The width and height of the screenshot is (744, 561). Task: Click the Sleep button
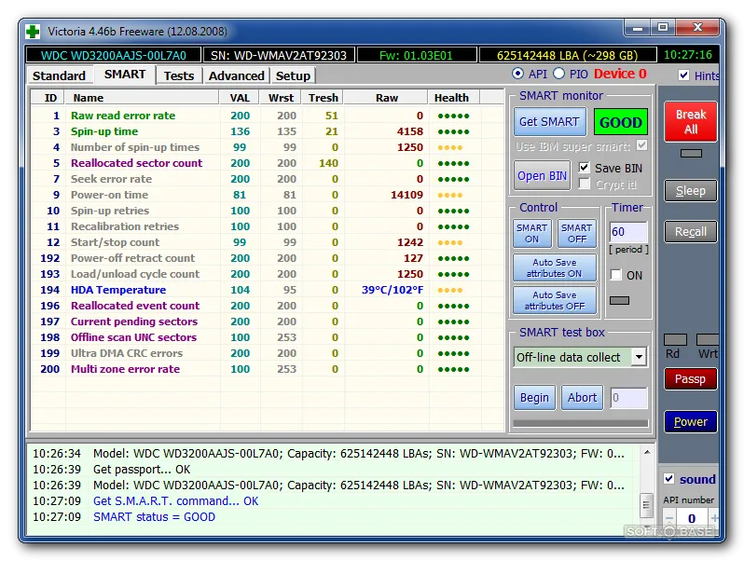tap(690, 191)
